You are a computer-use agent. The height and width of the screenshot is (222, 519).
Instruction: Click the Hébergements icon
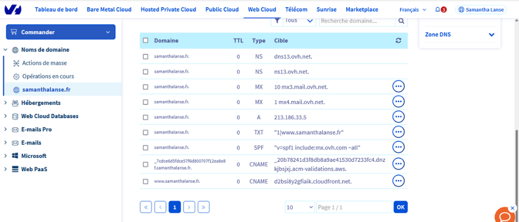[15, 103]
